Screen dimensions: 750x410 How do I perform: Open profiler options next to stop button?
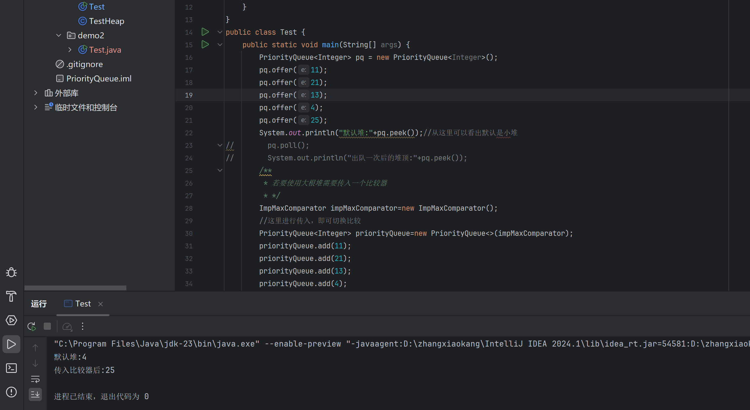[x=67, y=326]
